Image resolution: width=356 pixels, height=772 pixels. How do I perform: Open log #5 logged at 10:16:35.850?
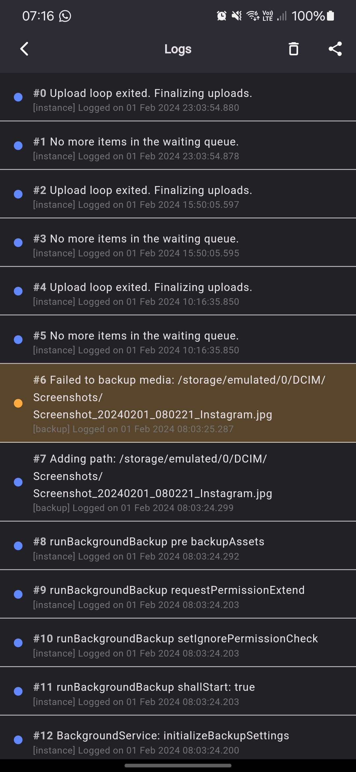click(x=178, y=339)
